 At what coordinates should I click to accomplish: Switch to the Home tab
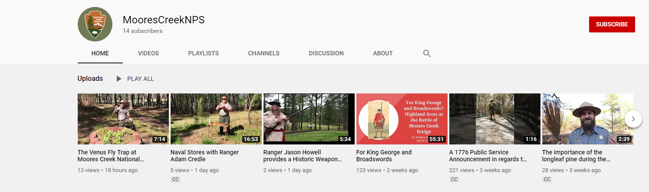point(100,53)
